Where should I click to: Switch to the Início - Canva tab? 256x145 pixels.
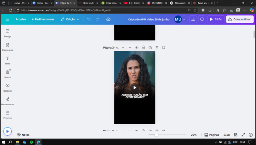pos(42,3)
